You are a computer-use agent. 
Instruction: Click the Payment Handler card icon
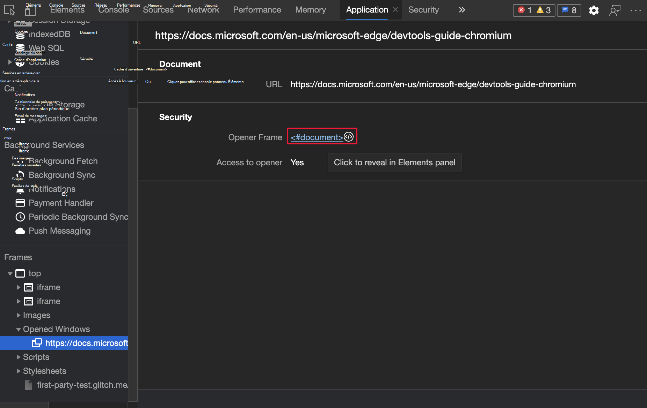(x=20, y=203)
